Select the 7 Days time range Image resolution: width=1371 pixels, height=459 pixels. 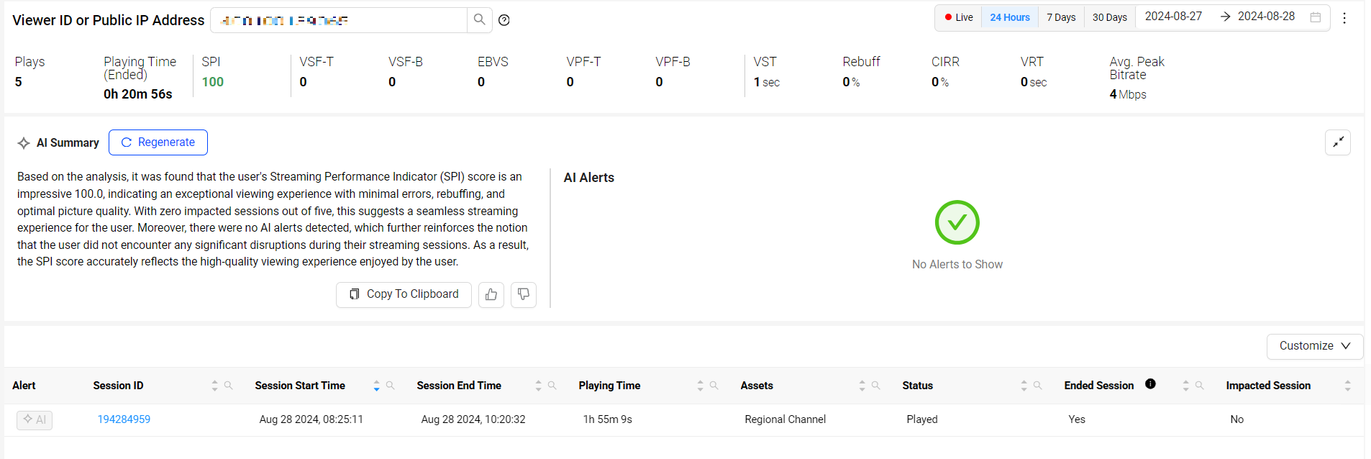point(1061,17)
